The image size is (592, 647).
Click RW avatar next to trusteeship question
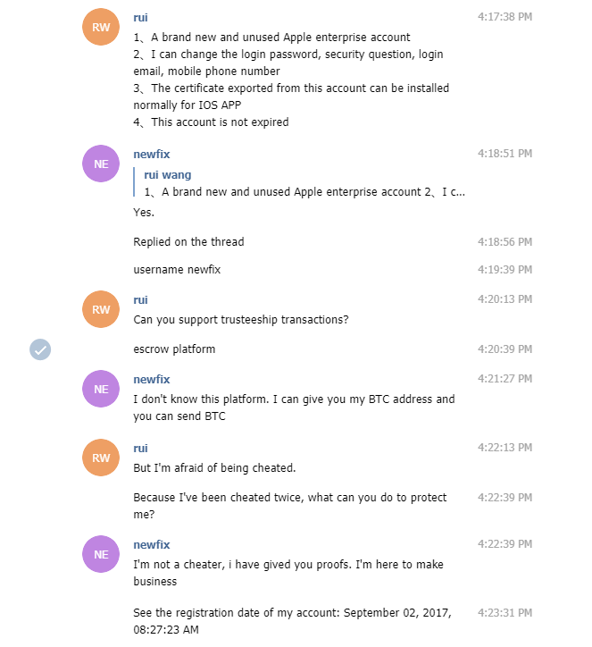(101, 309)
